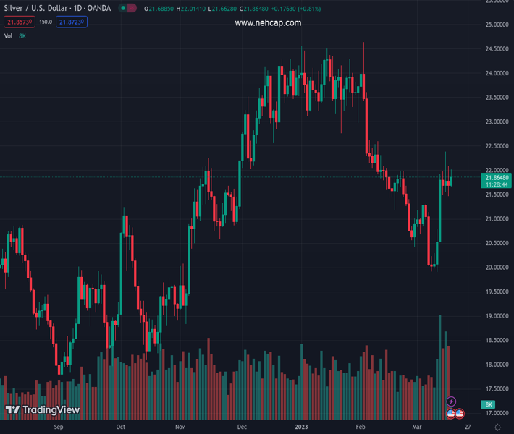Click the 2023 marker on time axis
The width and height of the screenshot is (514, 434).
(x=301, y=427)
